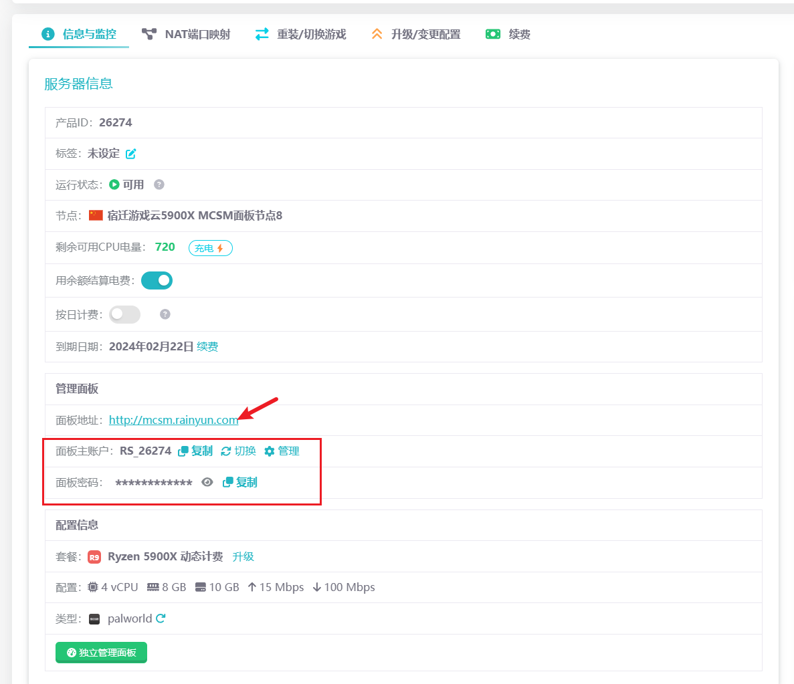The height and width of the screenshot is (684, 794).
Task: Click the 服务器信息 heading
Action: tap(78, 84)
